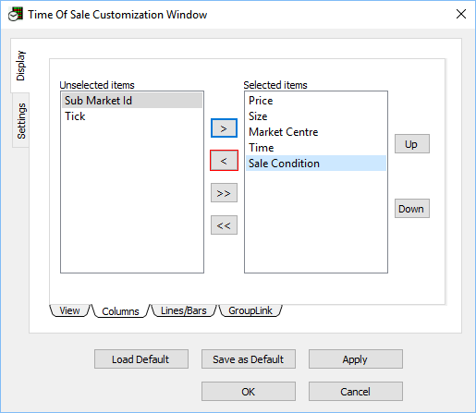Move all items right with double arrow
Screen dimensions: 476x413
coord(224,193)
